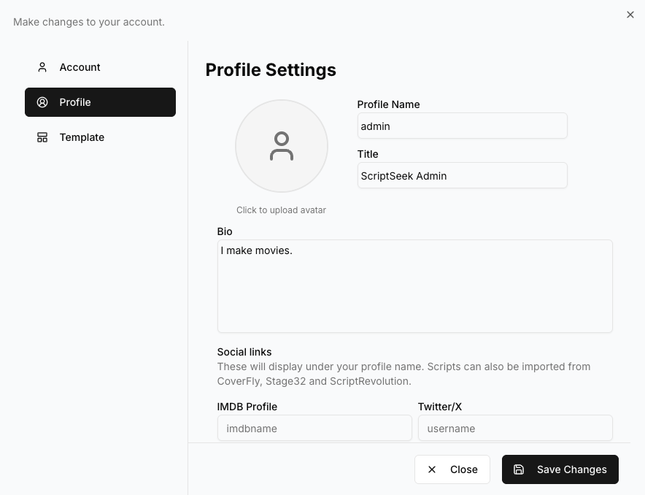
Task: Click the grid icon in the Template sidebar entry
Action: [42, 137]
